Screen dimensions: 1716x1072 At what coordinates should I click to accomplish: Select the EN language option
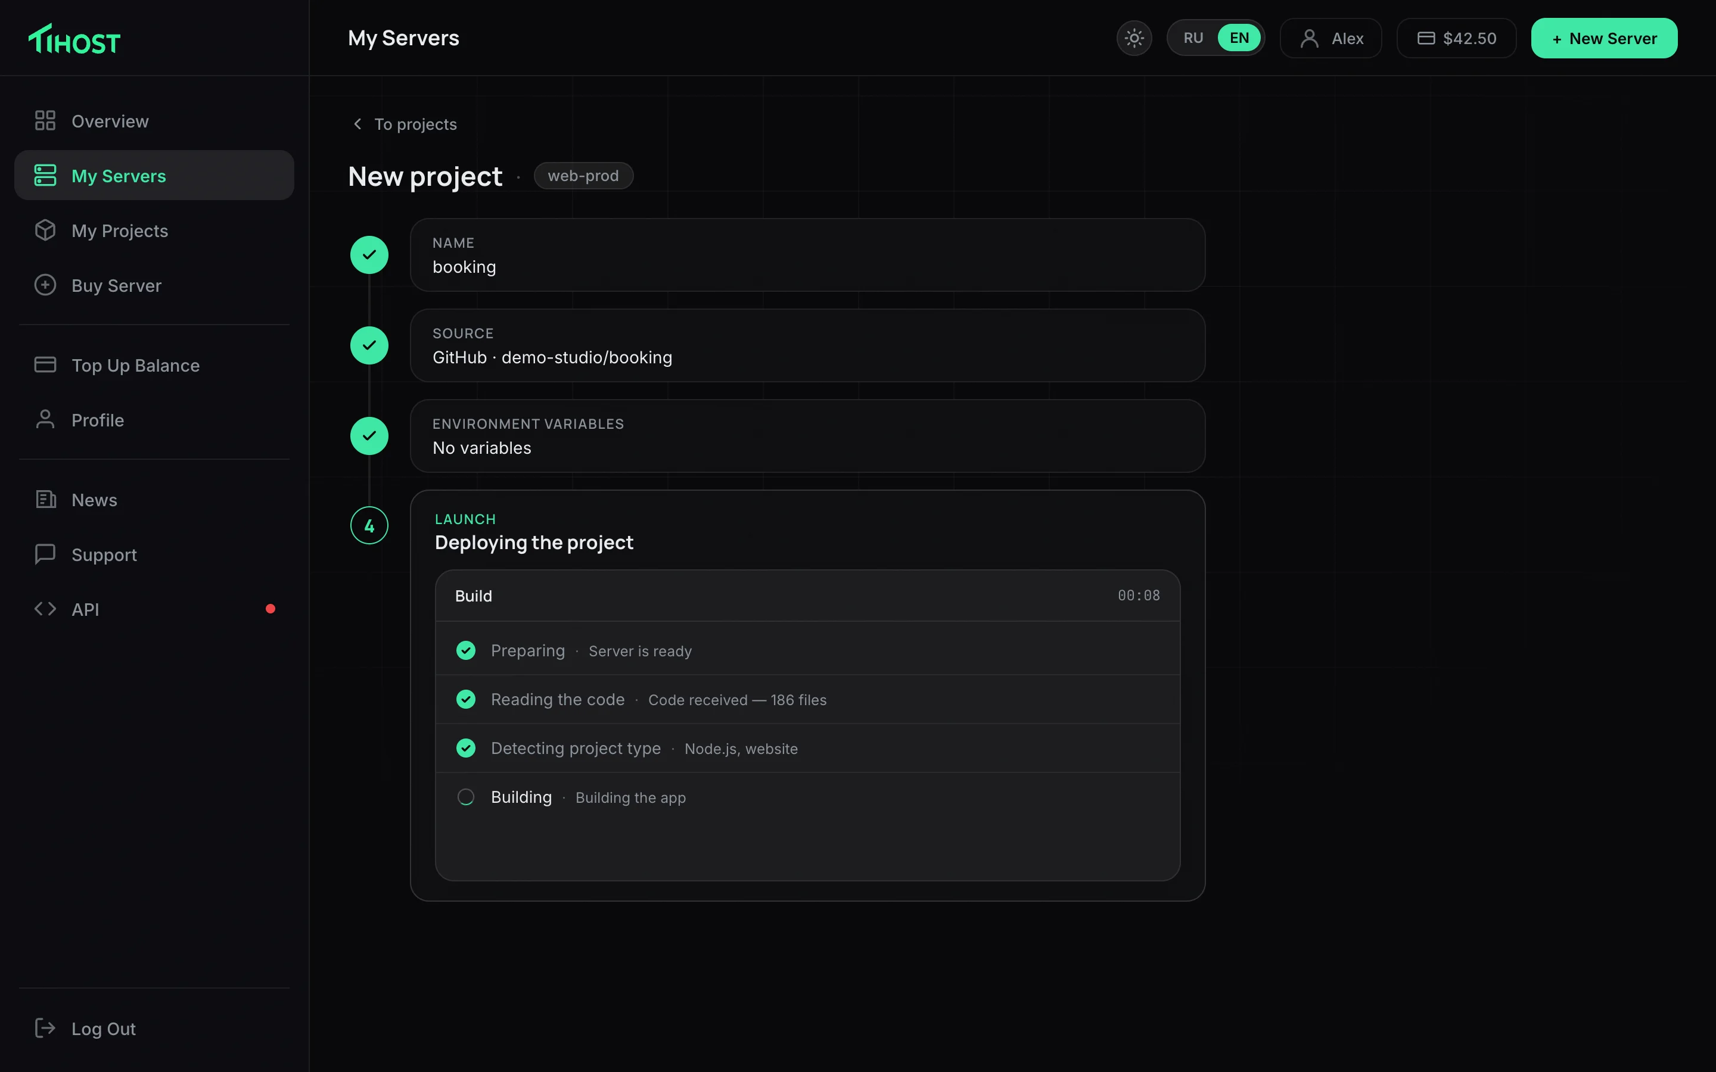(x=1239, y=38)
